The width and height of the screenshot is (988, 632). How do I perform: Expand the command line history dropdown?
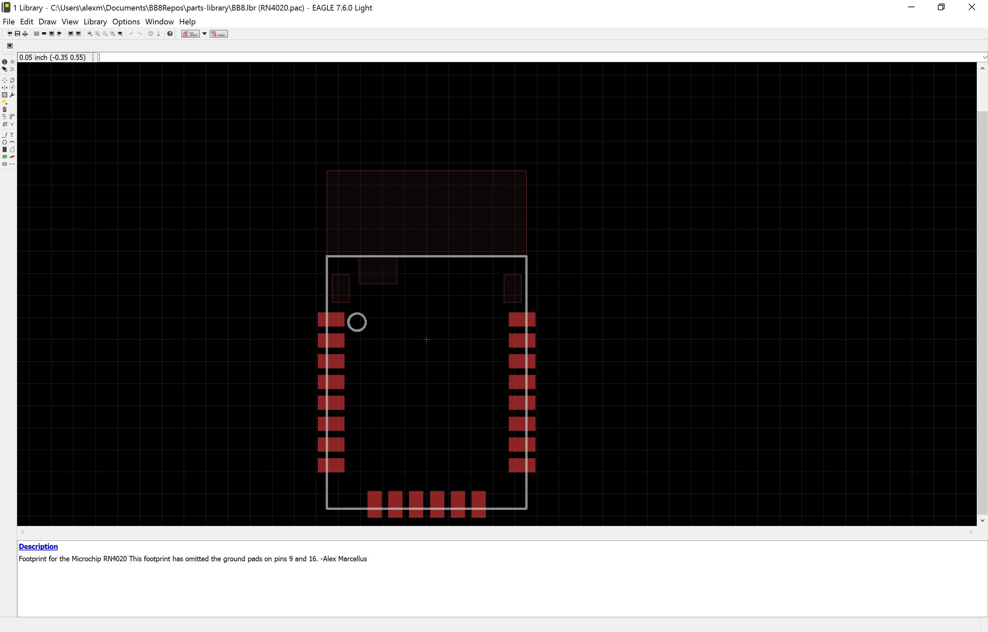click(984, 58)
